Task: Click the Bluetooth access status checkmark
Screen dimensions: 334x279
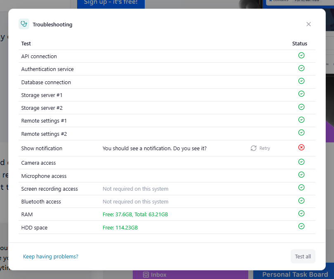Action: click(x=301, y=201)
